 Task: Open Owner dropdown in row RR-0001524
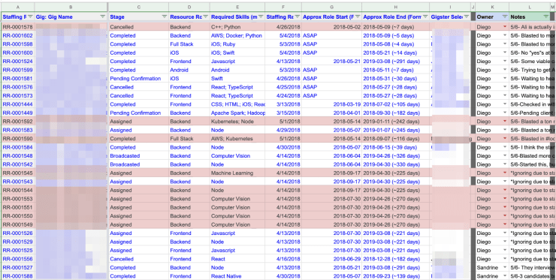pyautogui.click(x=505, y=62)
